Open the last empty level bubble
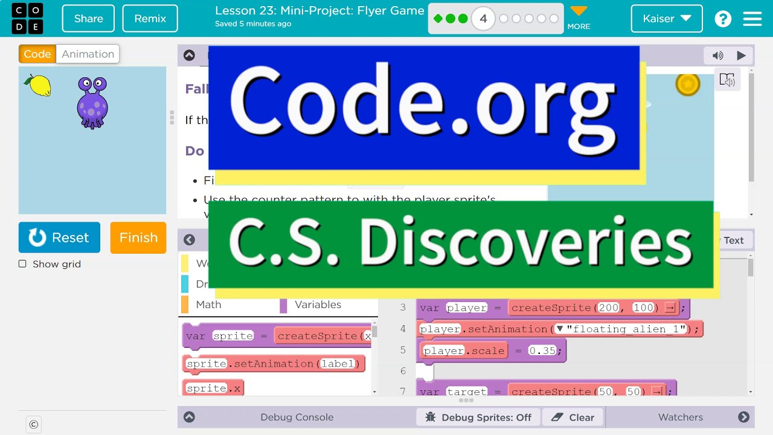Viewport: 773px width, 435px height. coord(554,19)
